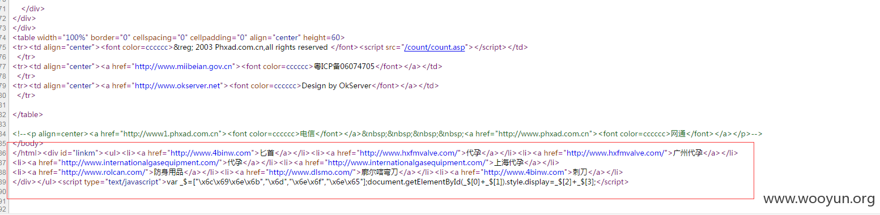Click the text Design by OkServer
The height and width of the screenshot is (215, 880).
click(336, 85)
